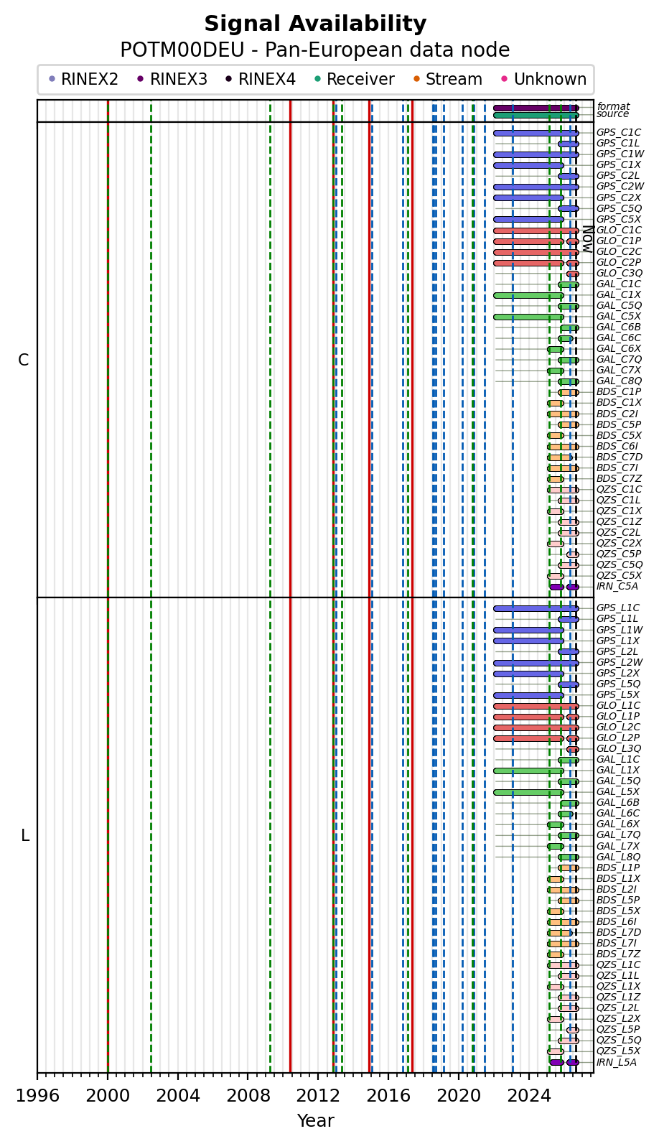This screenshot has width=659, height=1144.
Task: Click the C group label on left axis
Action: (x=24, y=361)
